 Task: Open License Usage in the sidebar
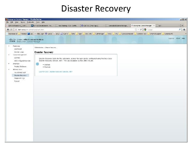(x=19, y=52)
